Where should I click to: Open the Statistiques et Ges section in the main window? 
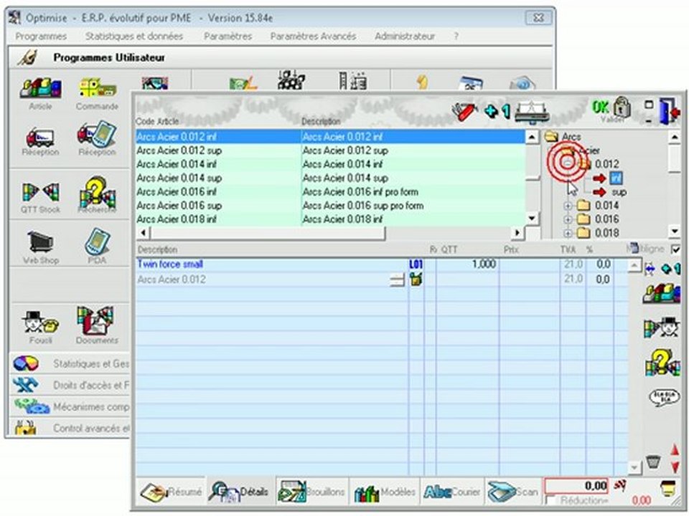click(x=70, y=363)
